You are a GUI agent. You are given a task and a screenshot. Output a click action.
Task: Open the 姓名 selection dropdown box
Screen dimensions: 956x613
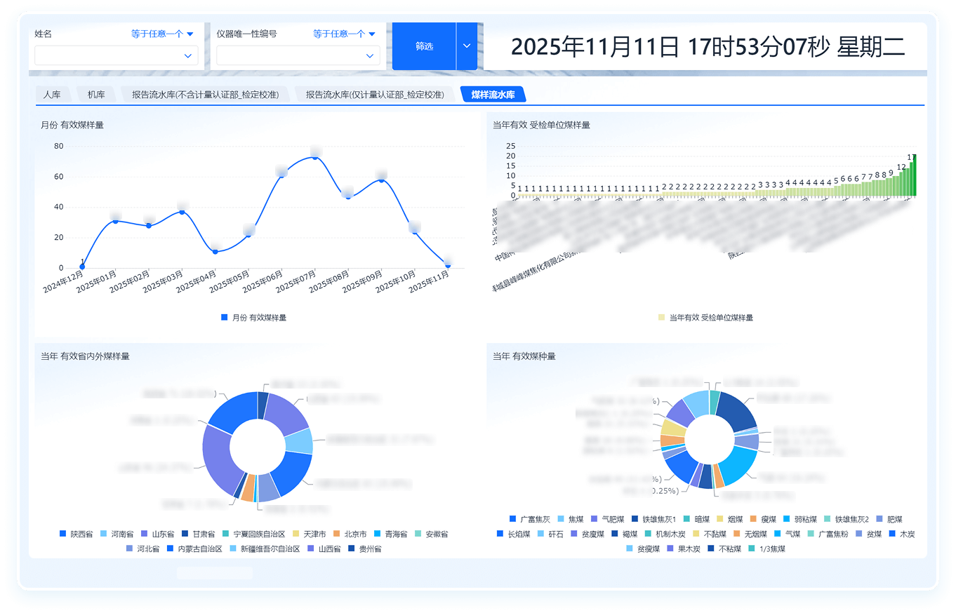pyautogui.click(x=117, y=55)
